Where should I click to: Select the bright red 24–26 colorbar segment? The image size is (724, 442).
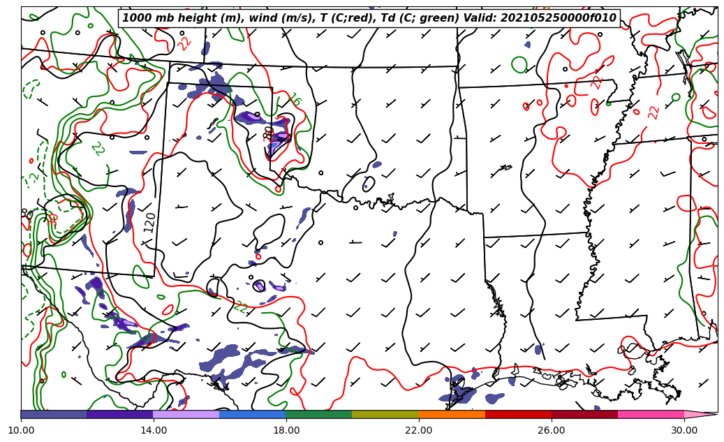519,414
